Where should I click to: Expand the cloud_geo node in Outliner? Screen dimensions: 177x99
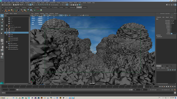(7, 29)
